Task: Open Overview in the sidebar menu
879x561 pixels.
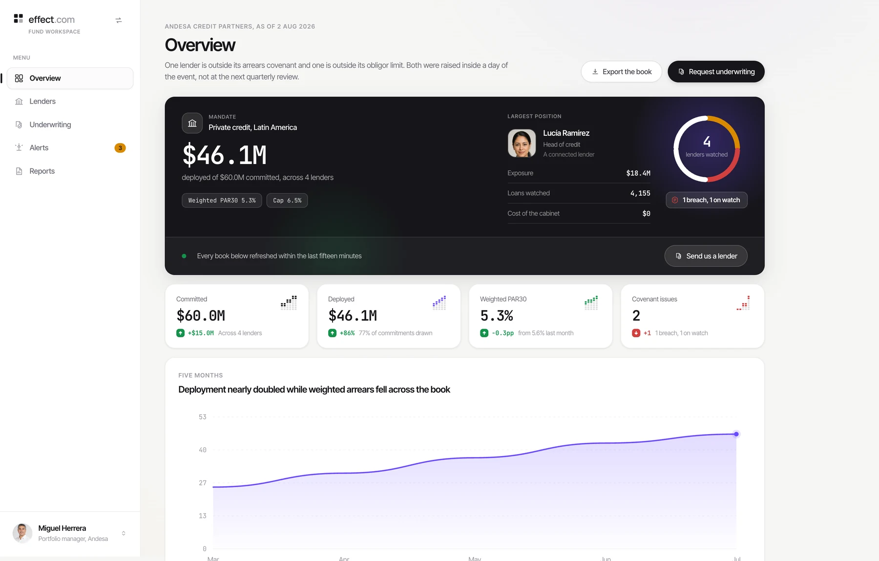Action: [x=70, y=78]
